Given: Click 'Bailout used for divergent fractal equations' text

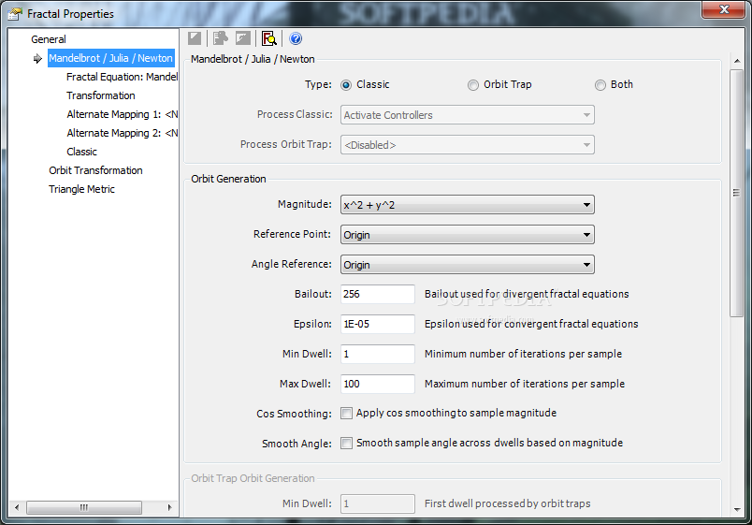Looking at the screenshot, I should tap(526, 294).
